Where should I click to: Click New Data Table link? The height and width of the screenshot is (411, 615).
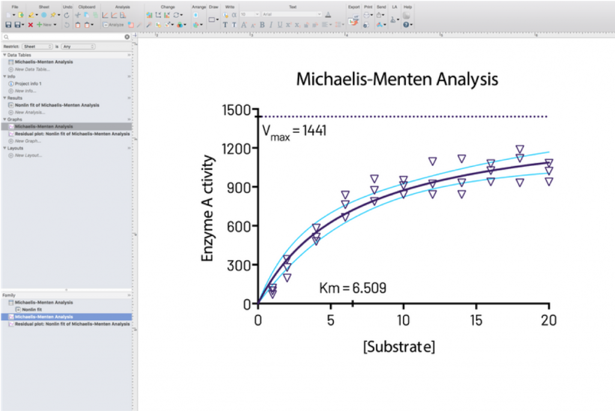(x=32, y=69)
